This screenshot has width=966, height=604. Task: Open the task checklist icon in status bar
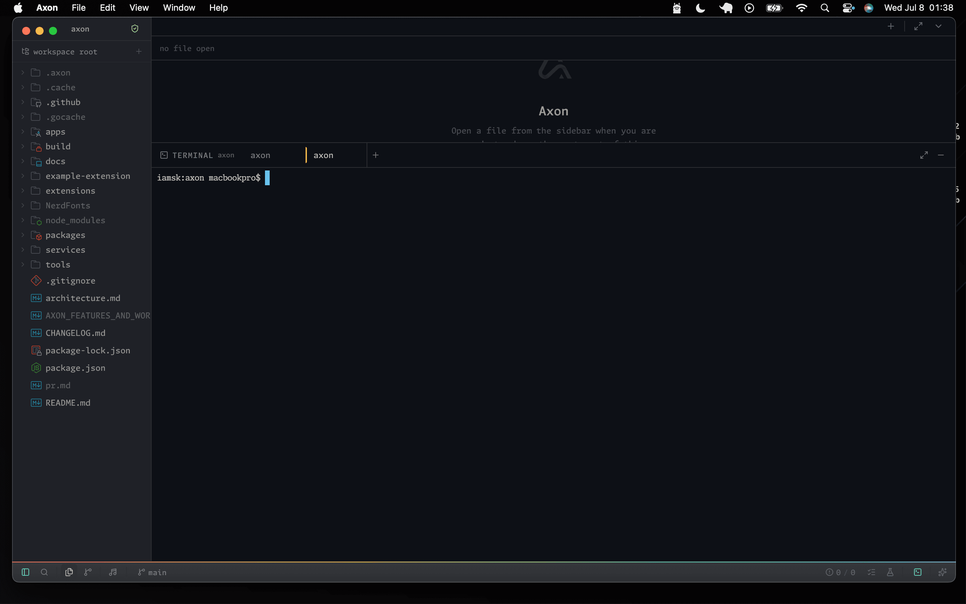pos(871,572)
